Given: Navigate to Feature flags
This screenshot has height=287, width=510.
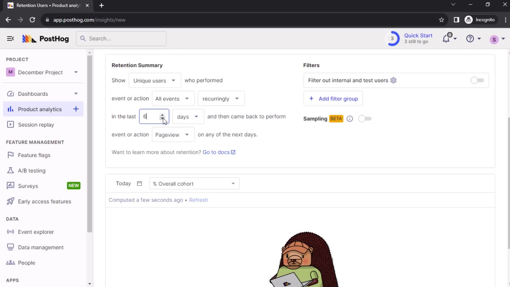Looking at the screenshot, I should (x=34, y=155).
